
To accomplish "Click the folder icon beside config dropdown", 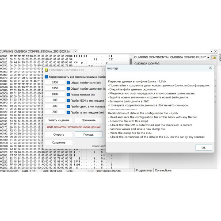I will (x=214, y=57).
